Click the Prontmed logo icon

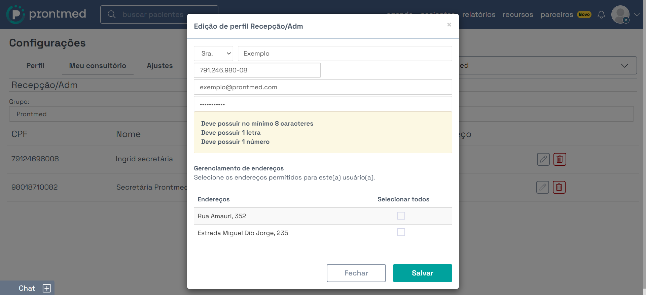[15, 14]
